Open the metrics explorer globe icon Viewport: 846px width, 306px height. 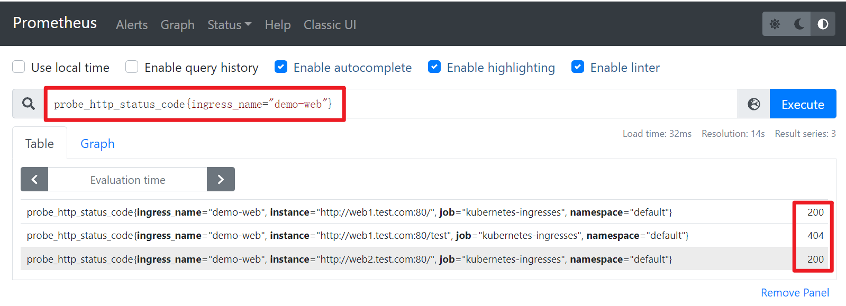point(754,104)
